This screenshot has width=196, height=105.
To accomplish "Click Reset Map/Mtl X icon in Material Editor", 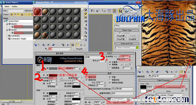I will [48, 45].
